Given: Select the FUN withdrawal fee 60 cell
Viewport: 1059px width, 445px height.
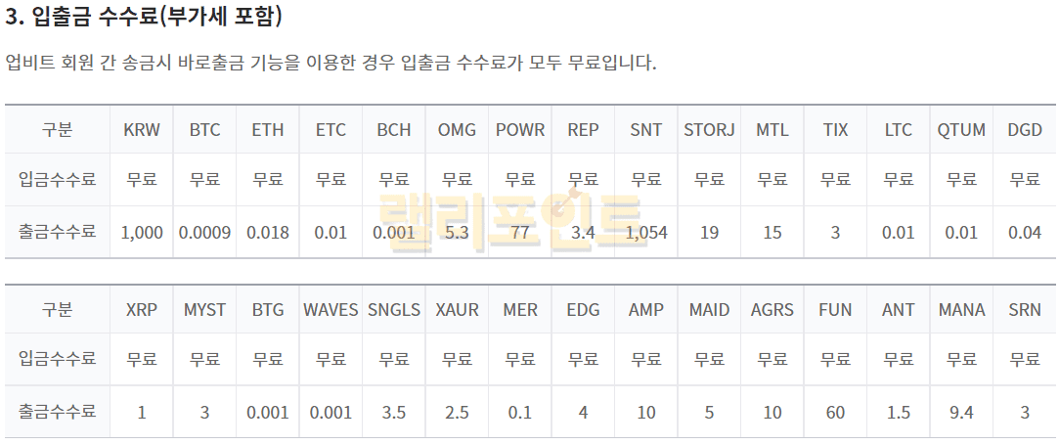Looking at the screenshot, I should (x=835, y=412).
